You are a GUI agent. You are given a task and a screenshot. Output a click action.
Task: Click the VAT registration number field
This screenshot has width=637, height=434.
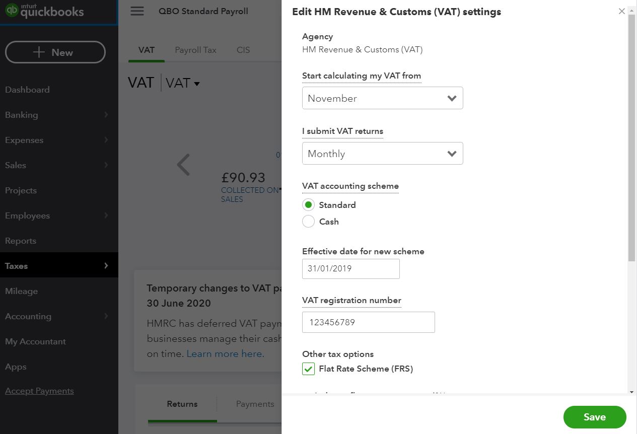[368, 322]
